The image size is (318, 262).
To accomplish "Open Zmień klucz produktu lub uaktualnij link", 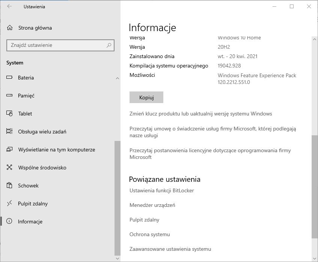I will click(x=201, y=114).
